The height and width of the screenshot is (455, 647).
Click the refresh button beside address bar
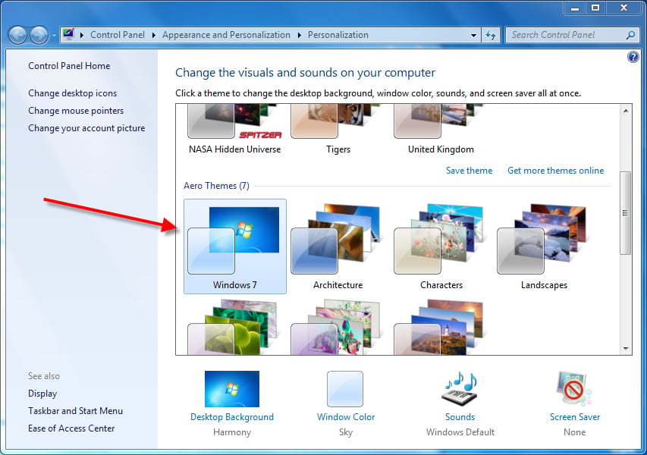[x=491, y=35]
